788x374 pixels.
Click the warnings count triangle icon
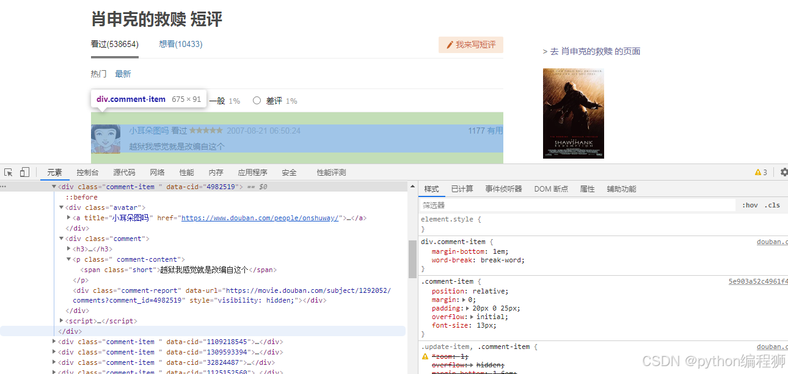click(758, 173)
